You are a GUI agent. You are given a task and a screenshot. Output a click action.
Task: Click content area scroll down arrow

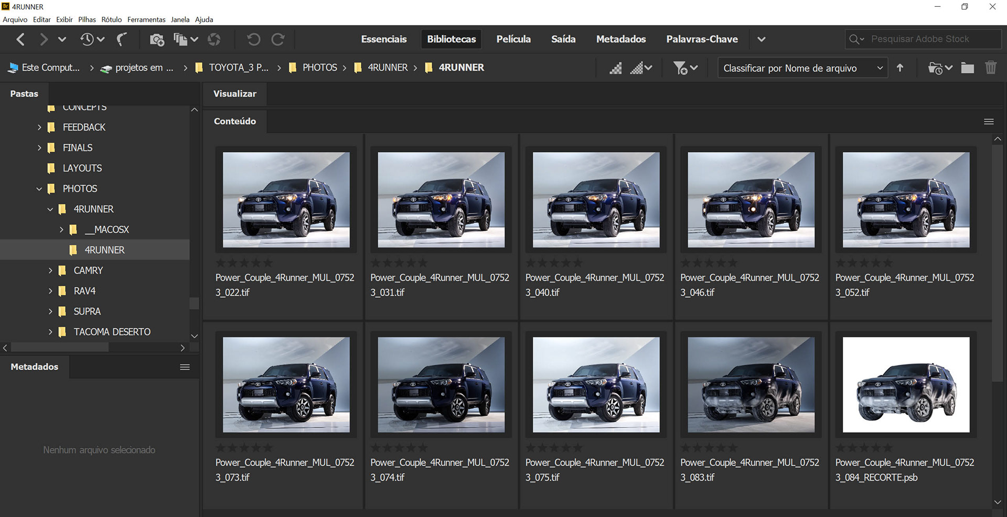997,502
